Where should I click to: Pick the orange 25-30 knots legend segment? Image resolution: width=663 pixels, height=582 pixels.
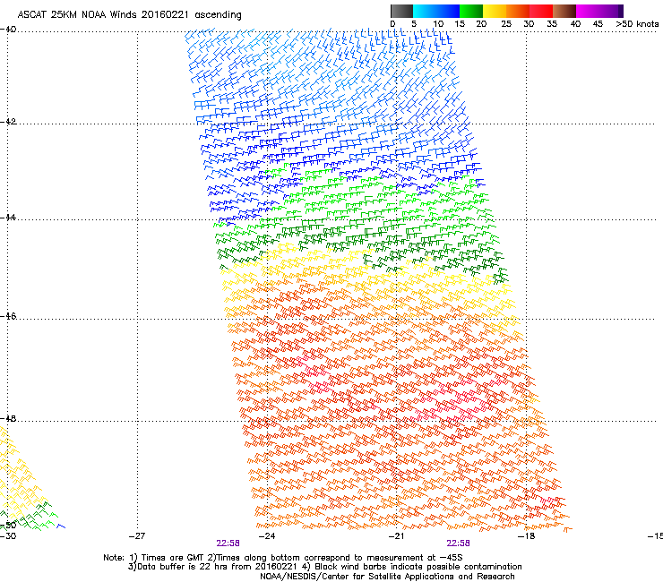[x=518, y=11]
